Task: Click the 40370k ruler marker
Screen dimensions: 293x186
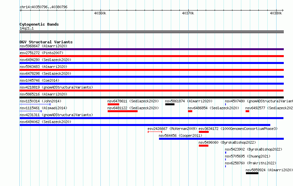Action: tap(188, 13)
